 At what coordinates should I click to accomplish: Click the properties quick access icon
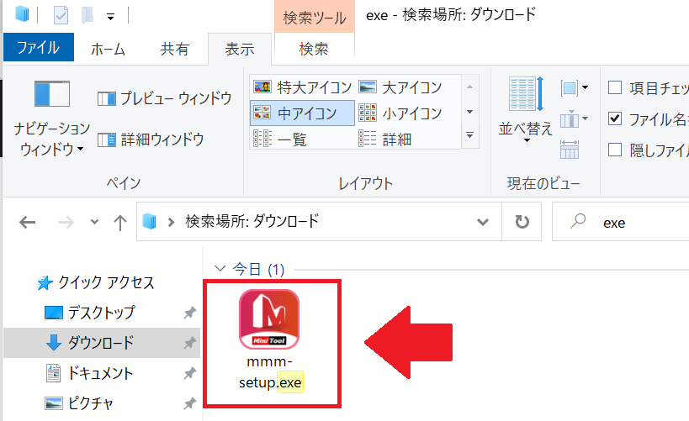pos(61,16)
